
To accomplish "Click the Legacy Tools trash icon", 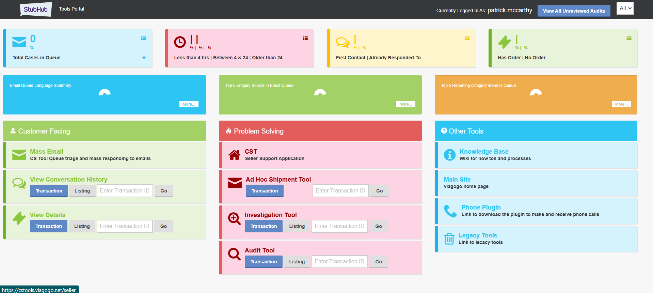I will 449,238.
